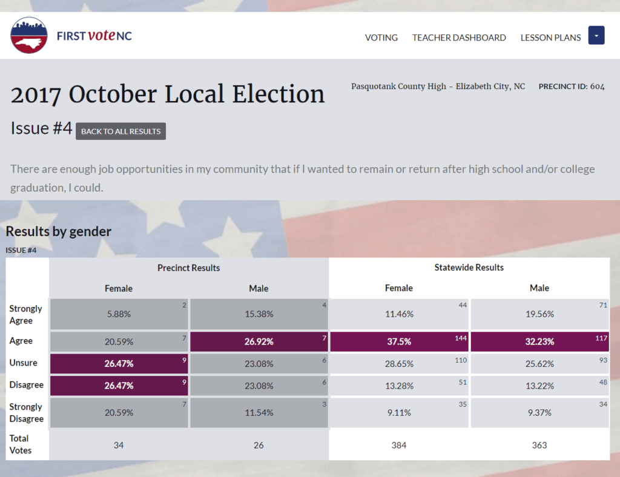Screen dimensions: 620x477
Task: Click statewide female Agree 37.5% cell
Action: 399,341
